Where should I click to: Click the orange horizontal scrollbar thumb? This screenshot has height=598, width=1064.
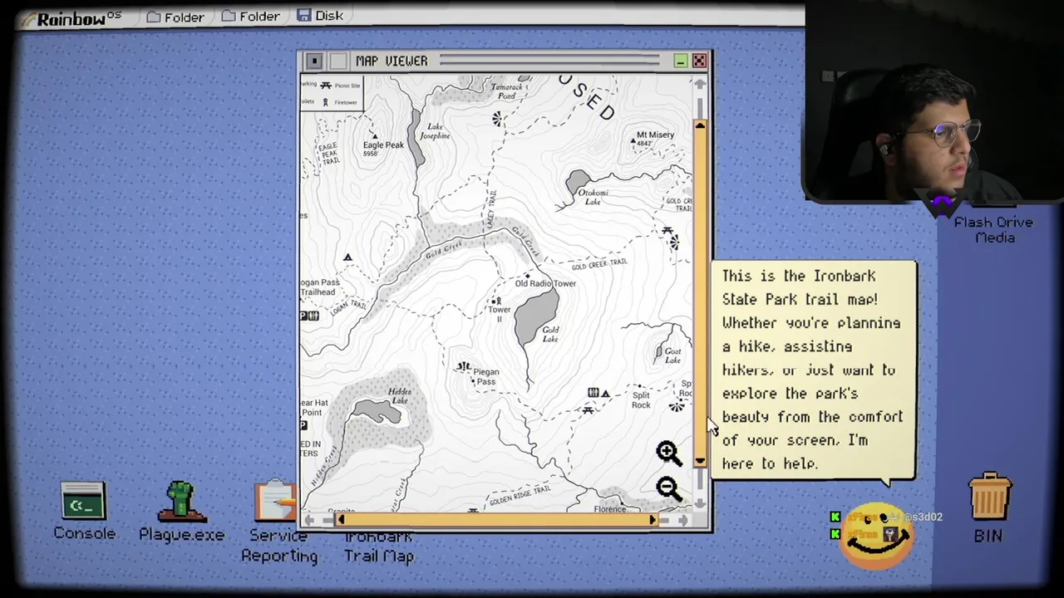[496, 520]
